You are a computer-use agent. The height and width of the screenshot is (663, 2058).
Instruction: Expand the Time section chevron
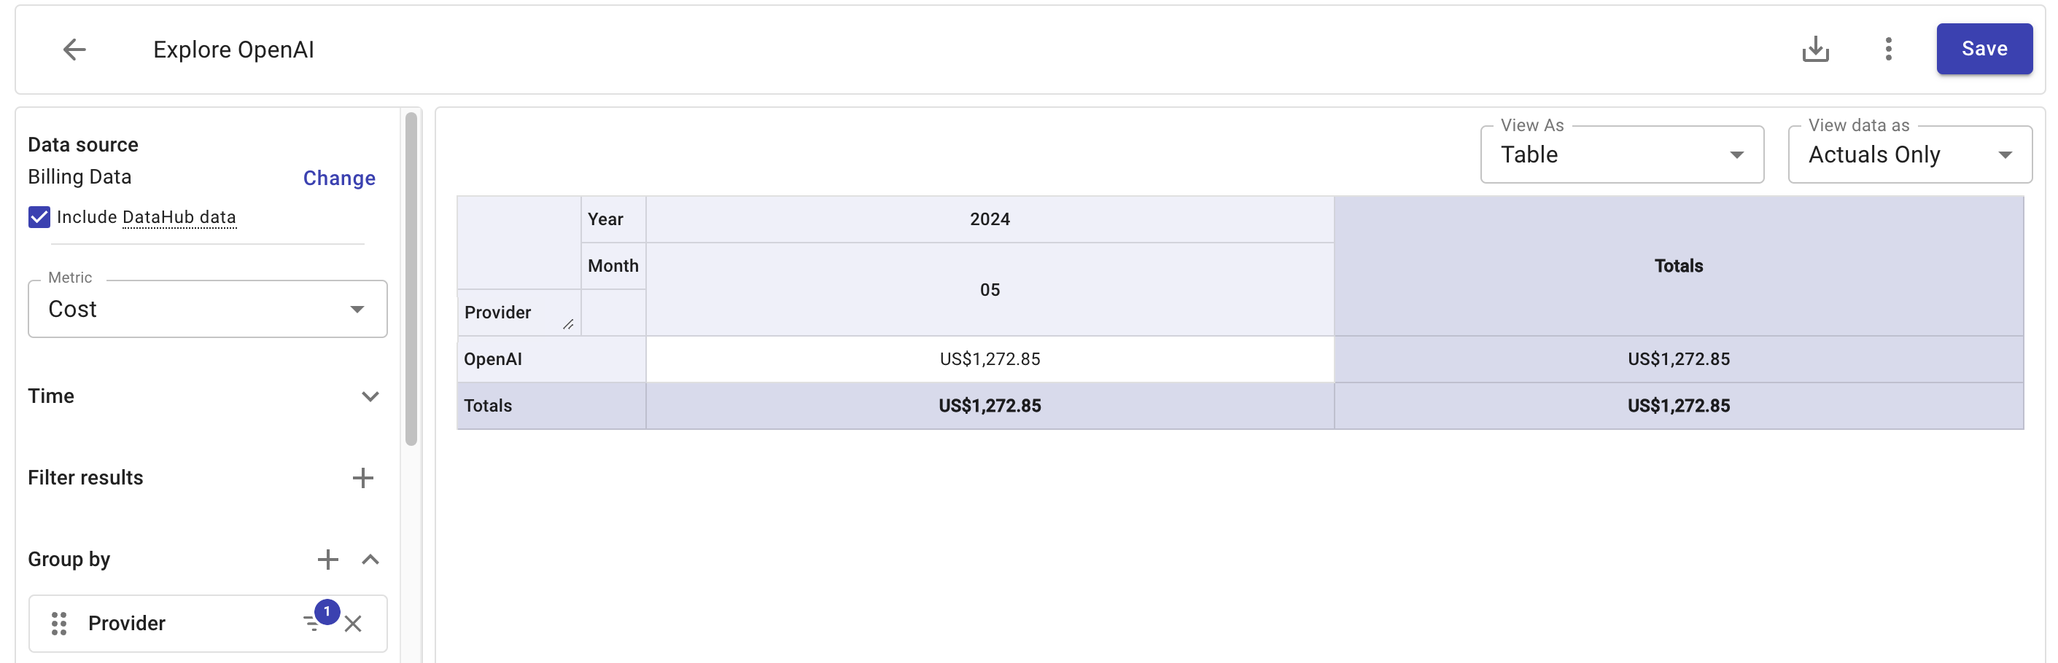tap(370, 396)
